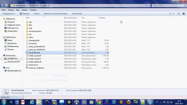Open the Сервис menu
This screenshot has height=105, width=187.
click(x=24, y=10)
